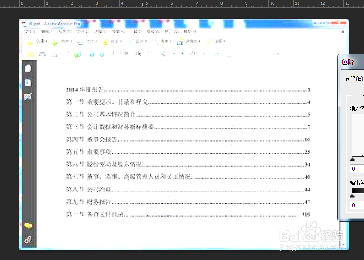The image size is (364, 260).
Task: Open the dropdown arrow beside 表单
Action: (171, 41)
